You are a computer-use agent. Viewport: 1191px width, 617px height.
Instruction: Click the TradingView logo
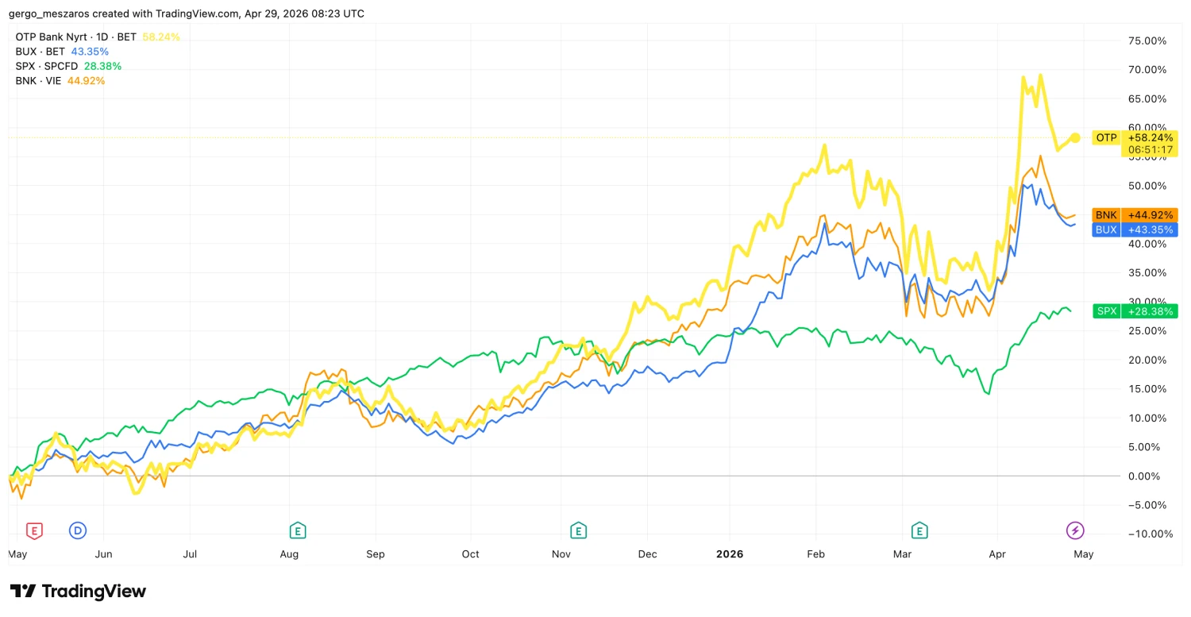point(78,592)
